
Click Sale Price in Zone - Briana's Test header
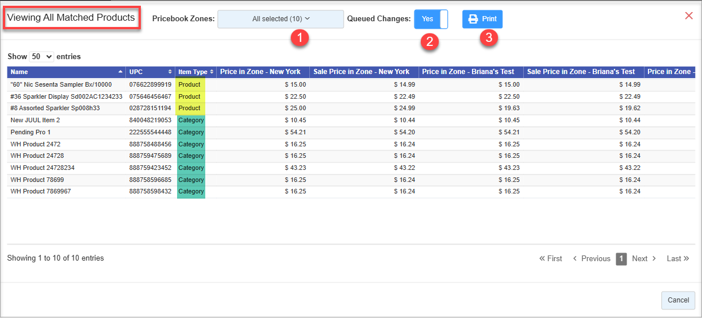point(584,72)
